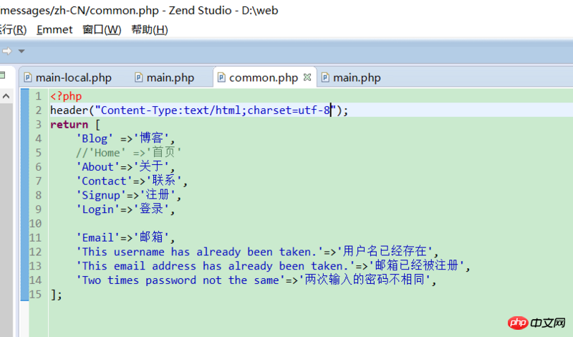Image resolution: width=573 pixels, height=337 pixels.
Task: Click the return keyword on line 3
Action: click(69, 125)
